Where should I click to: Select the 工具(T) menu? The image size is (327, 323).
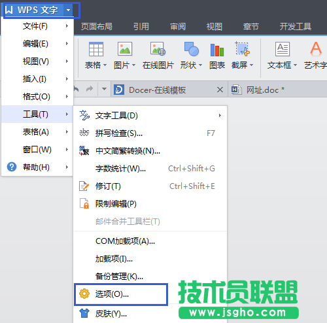point(37,114)
